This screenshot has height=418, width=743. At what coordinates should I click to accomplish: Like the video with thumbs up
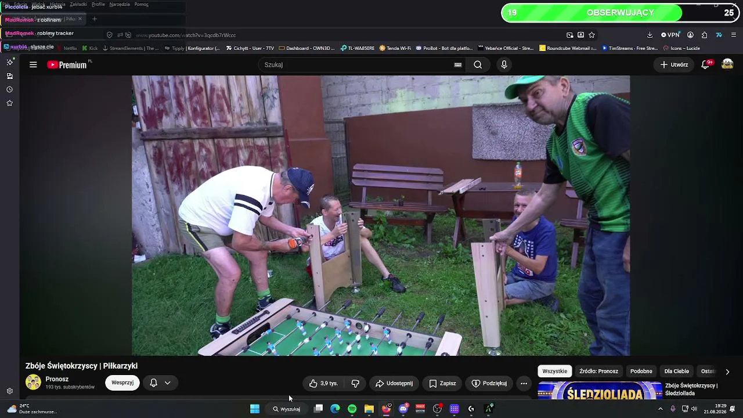click(323, 383)
